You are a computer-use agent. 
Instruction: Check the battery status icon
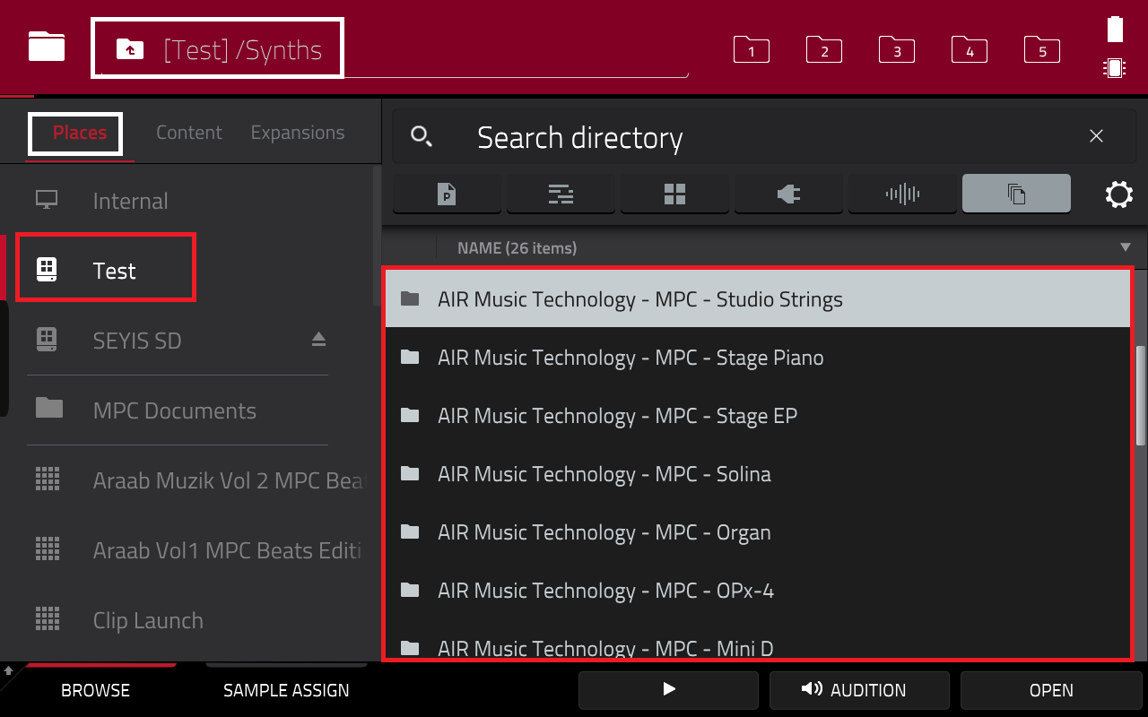1115,29
